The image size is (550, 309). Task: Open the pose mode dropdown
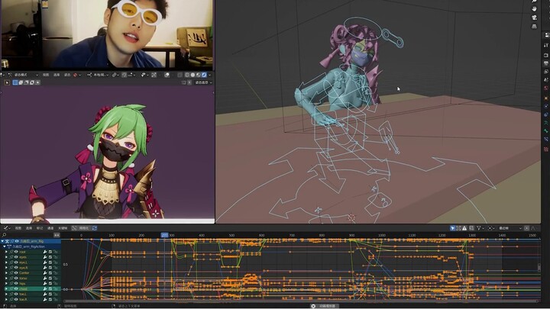click(x=23, y=75)
